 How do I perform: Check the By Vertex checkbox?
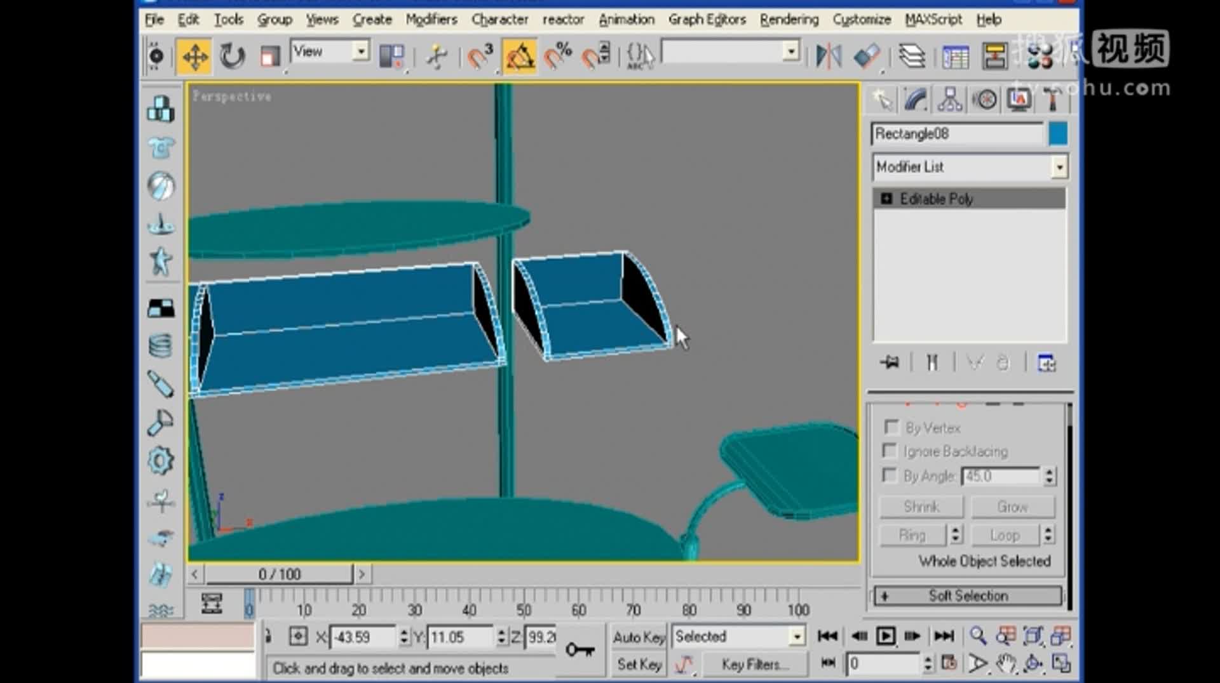[891, 427]
